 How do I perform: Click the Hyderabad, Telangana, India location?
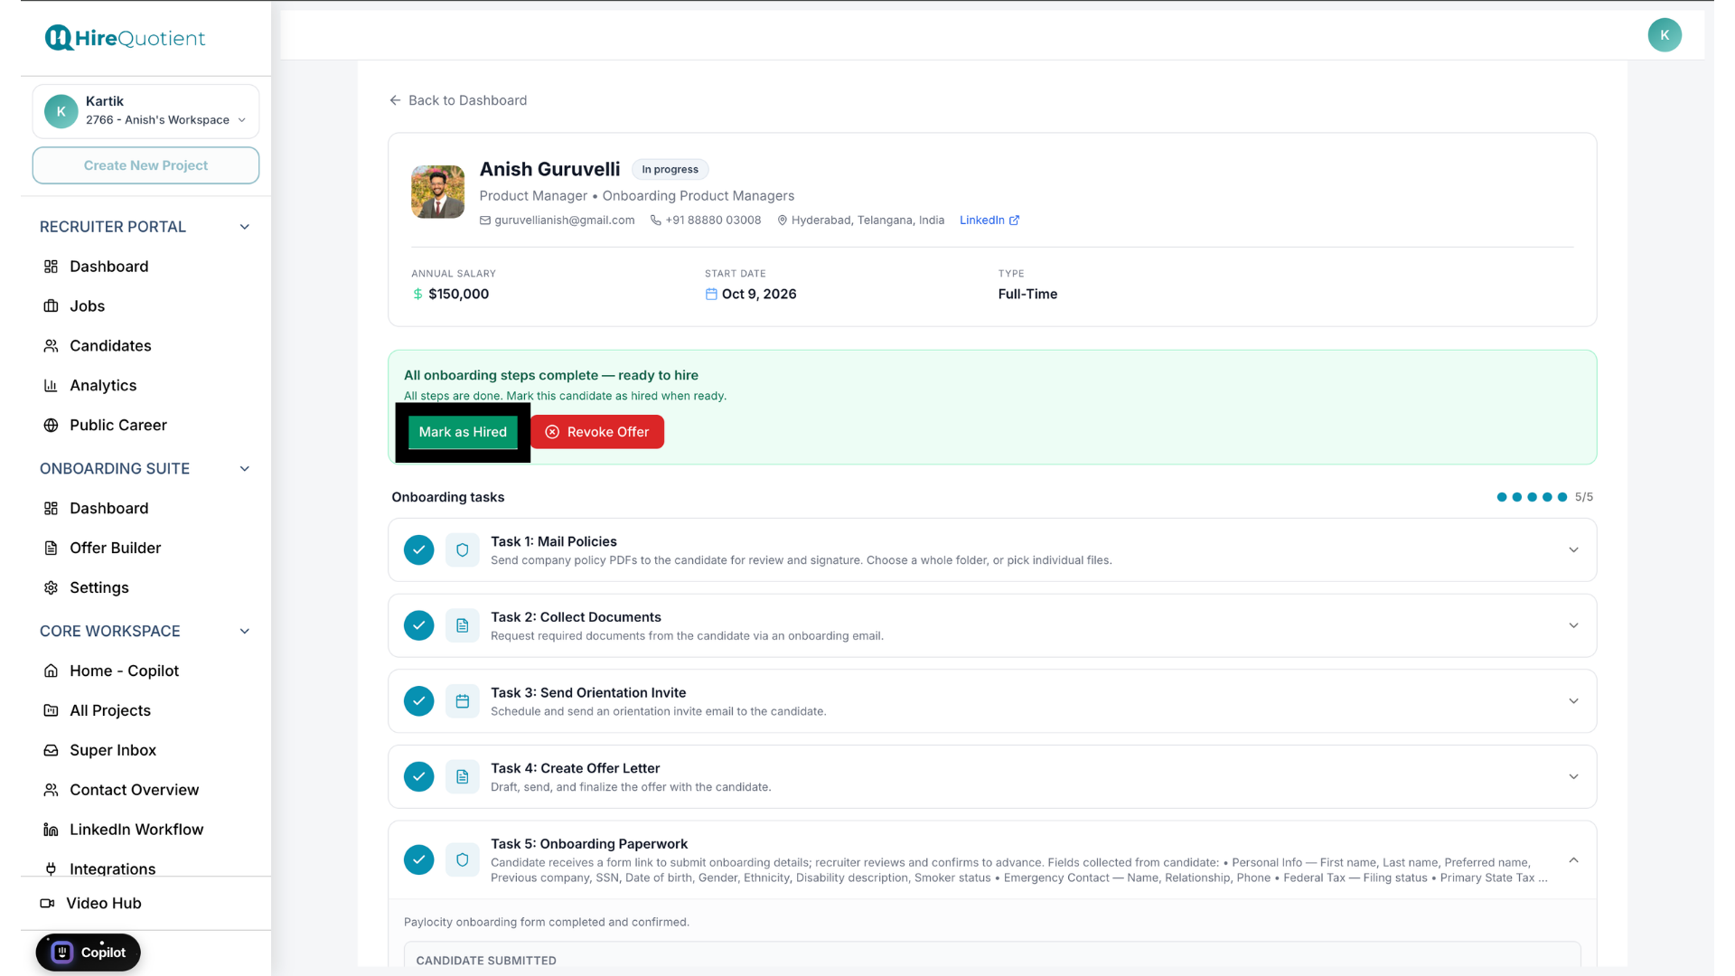point(867,221)
